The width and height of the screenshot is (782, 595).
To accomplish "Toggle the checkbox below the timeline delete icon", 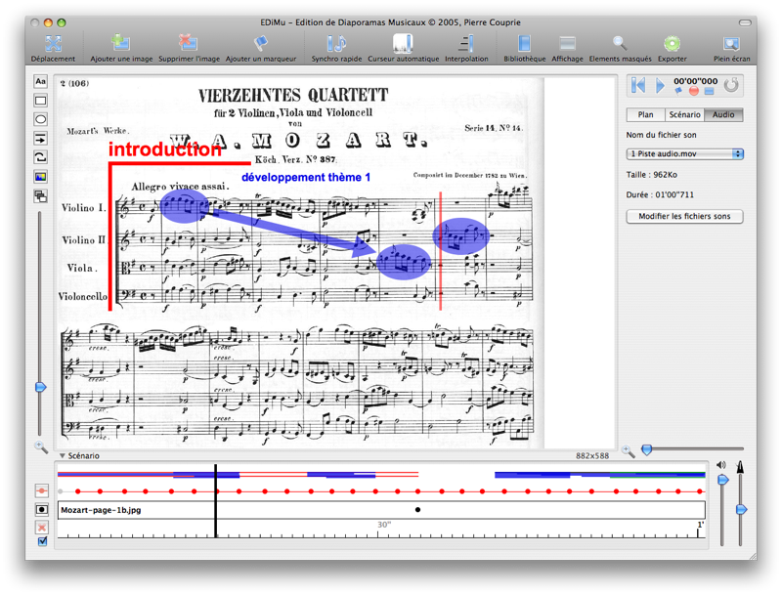I will (x=42, y=541).
